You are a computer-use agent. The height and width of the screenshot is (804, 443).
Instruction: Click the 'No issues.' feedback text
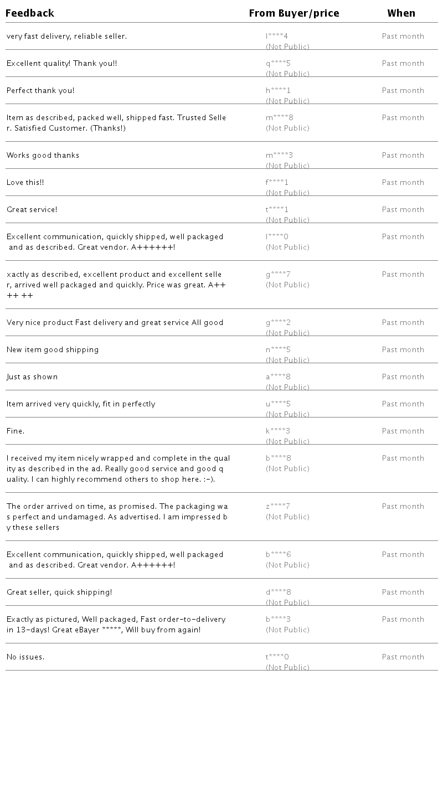(x=25, y=657)
